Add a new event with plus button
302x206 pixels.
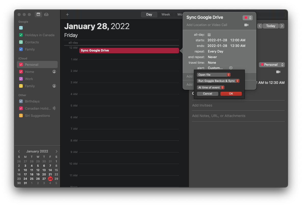pyautogui.click(x=67, y=15)
